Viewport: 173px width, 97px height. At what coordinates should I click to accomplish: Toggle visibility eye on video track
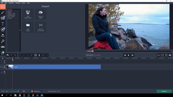coord(5,66)
